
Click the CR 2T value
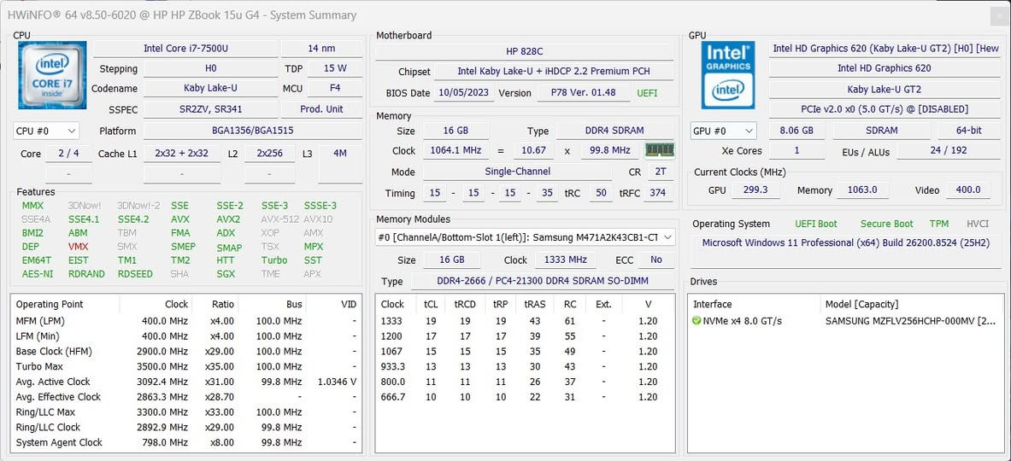[x=661, y=172]
